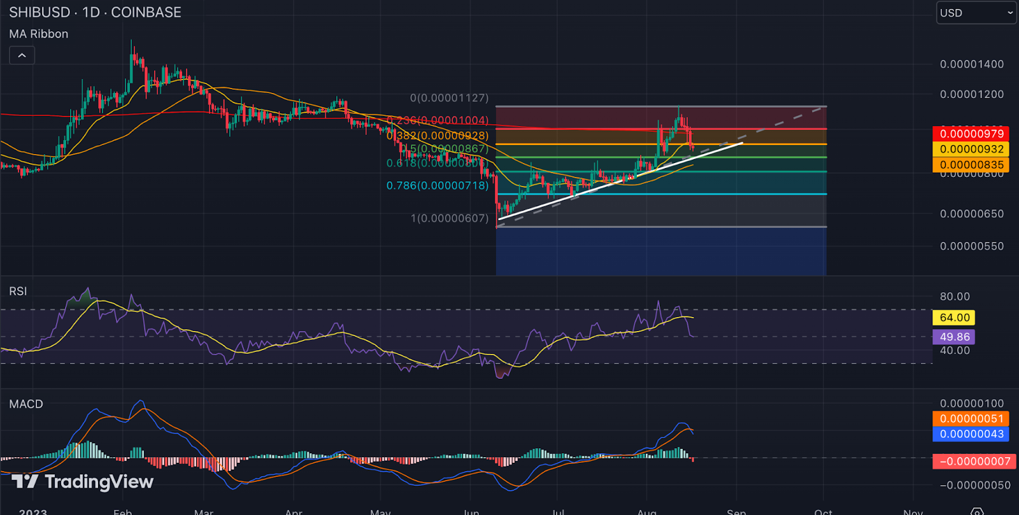Open the USD currency dropdown
The height and width of the screenshot is (515, 1019).
tap(976, 13)
